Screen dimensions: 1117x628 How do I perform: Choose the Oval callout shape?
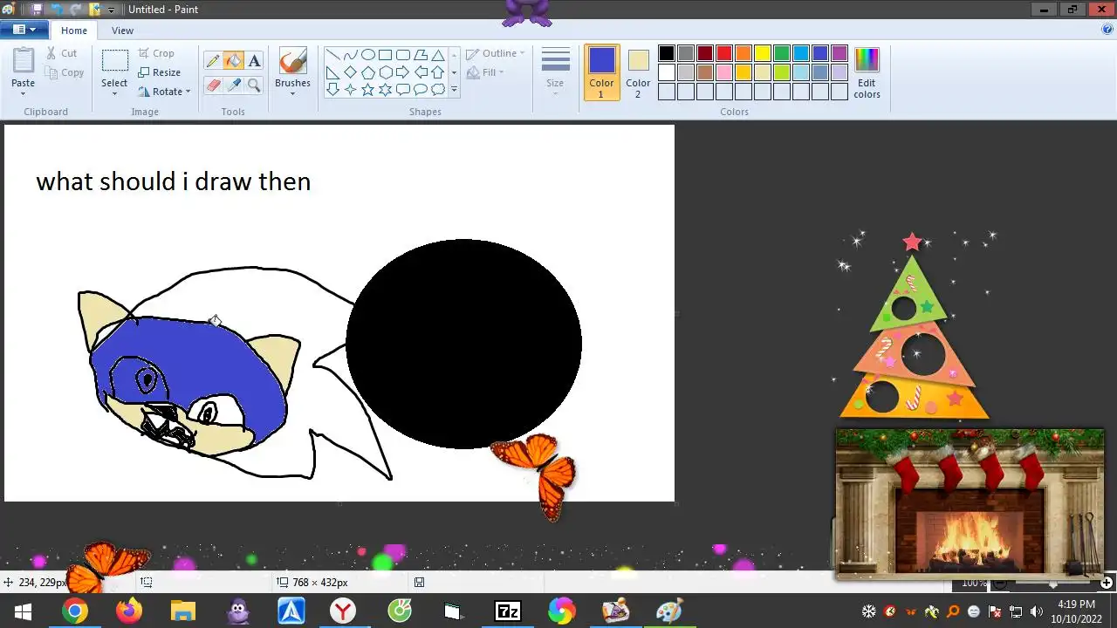pos(420,89)
